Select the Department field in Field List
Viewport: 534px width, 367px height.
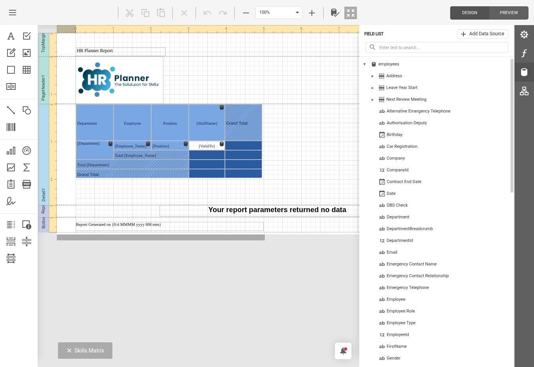(x=398, y=217)
